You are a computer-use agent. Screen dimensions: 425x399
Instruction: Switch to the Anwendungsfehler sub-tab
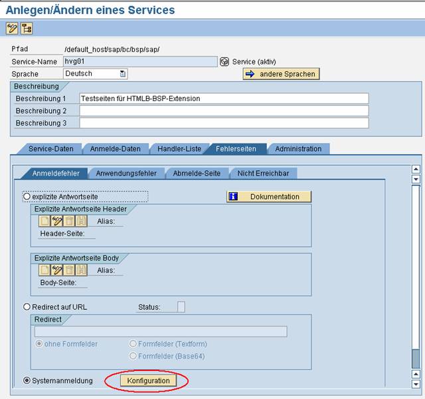click(x=126, y=173)
